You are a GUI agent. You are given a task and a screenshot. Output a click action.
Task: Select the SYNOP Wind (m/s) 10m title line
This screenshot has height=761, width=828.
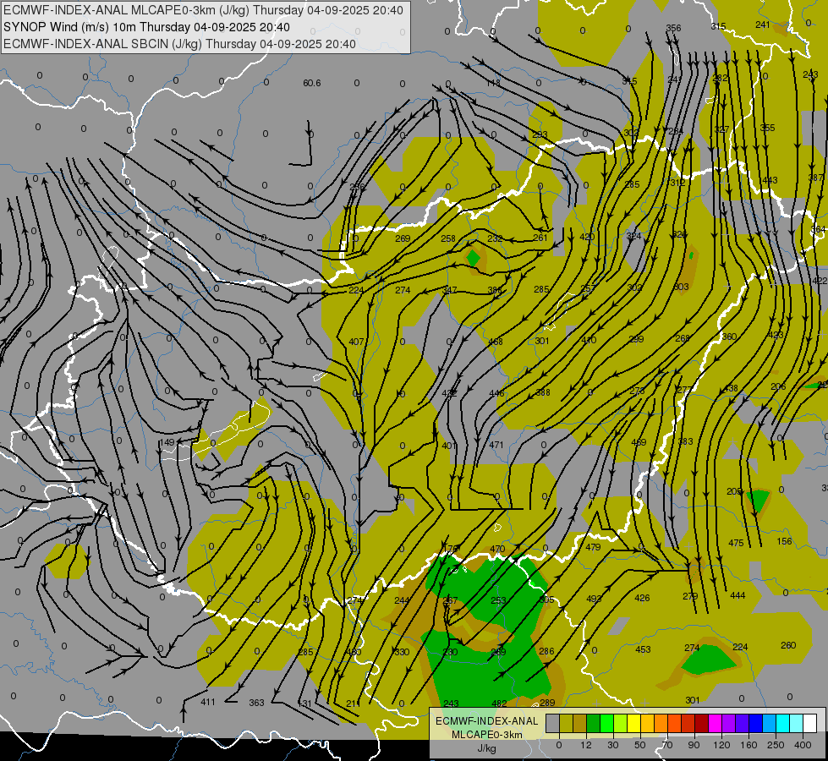(146, 27)
